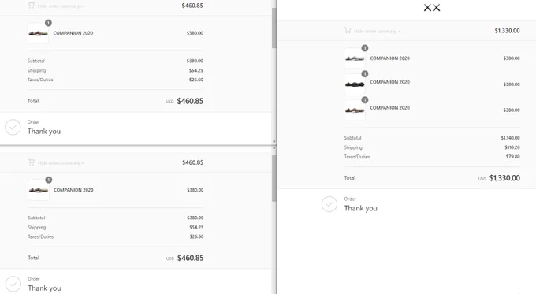536x294 pixels.
Task: Open black Companion 2020 shoe thumbnail
Action: coord(355,84)
